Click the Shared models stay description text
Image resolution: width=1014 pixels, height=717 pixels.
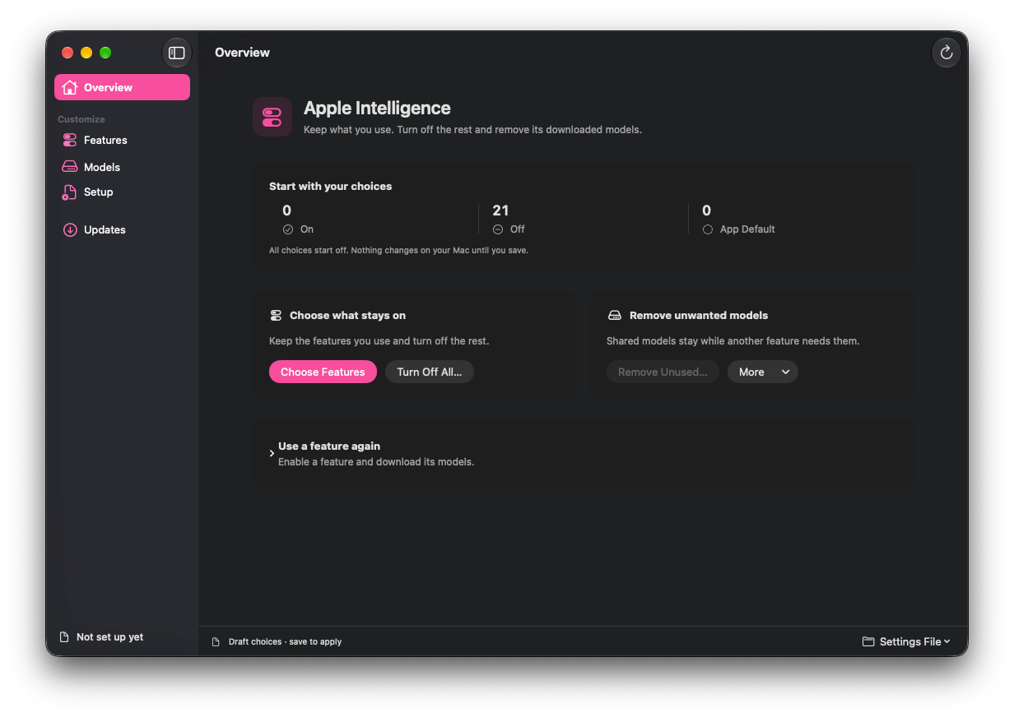[733, 341]
